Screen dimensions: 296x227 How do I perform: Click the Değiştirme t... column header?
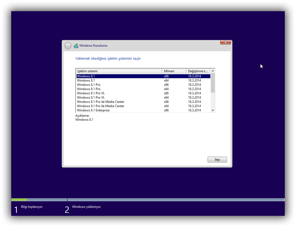tap(198, 71)
